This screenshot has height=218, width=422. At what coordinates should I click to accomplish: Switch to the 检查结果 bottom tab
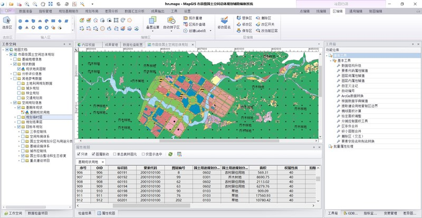84,213
